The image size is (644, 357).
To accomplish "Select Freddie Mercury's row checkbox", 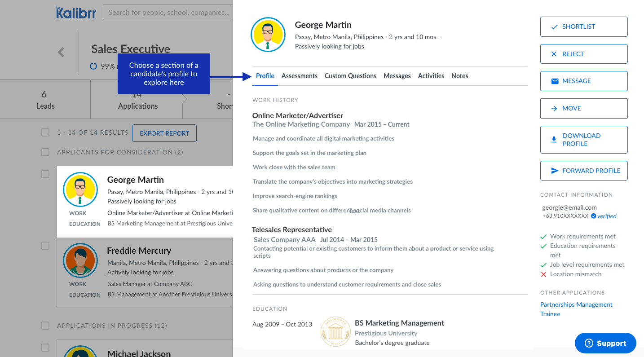I will [45, 246].
